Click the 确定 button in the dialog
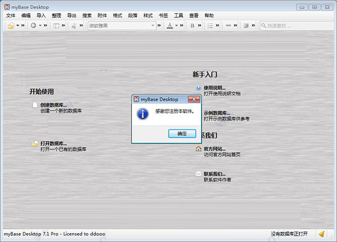The width and height of the screenshot is (337, 242). tap(182, 134)
